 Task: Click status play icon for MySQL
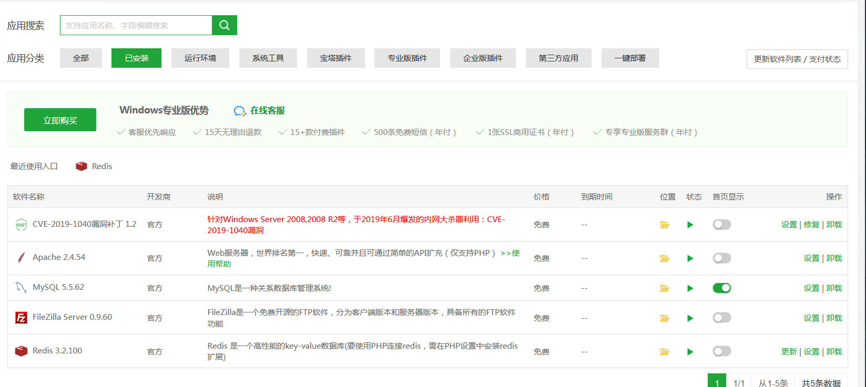pyautogui.click(x=690, y=288)
